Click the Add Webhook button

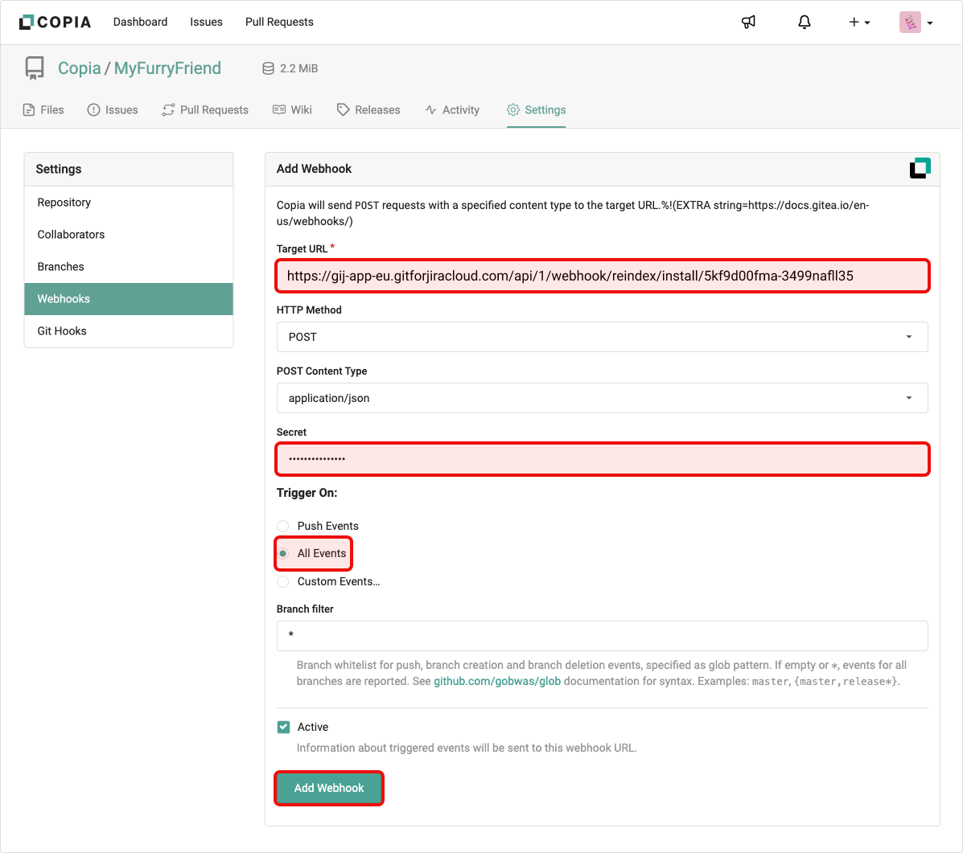tap(328, 788)
